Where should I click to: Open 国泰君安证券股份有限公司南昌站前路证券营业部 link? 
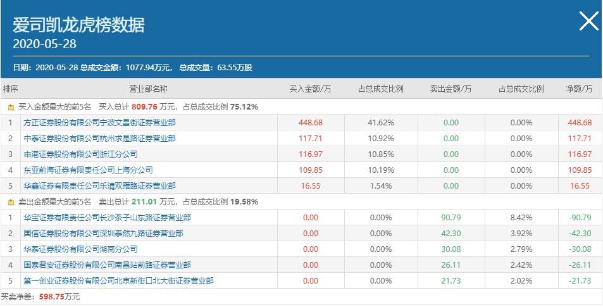[107, 265]
